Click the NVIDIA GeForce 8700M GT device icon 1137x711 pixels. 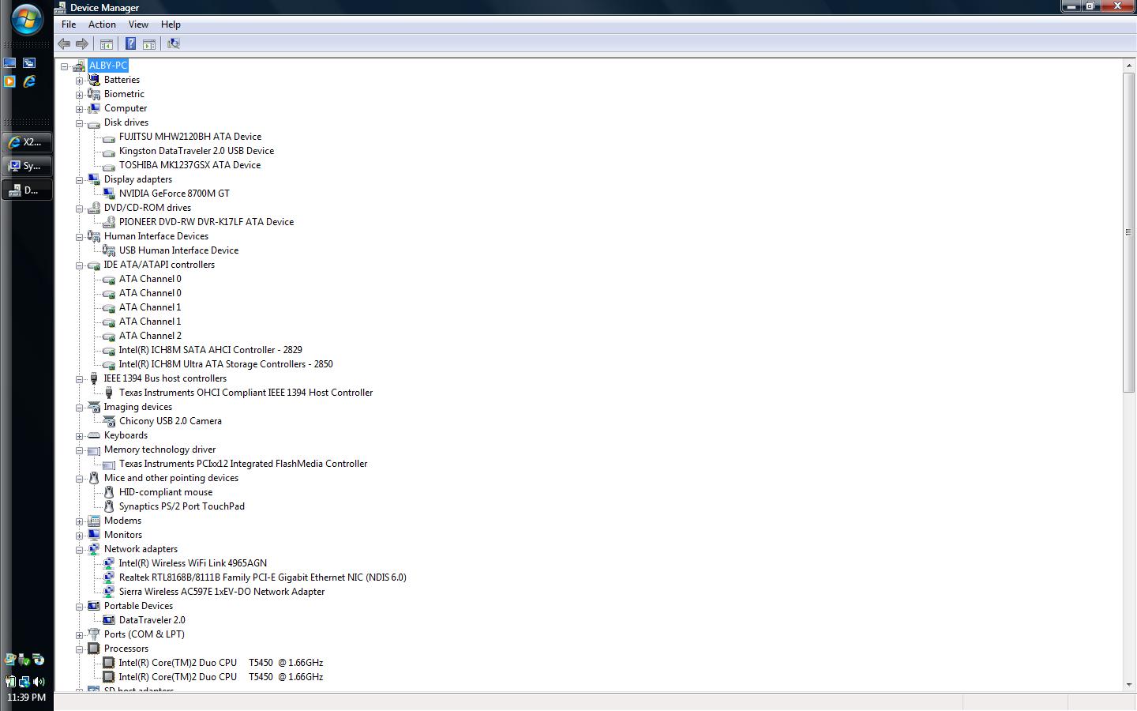[x=109, y=194]
